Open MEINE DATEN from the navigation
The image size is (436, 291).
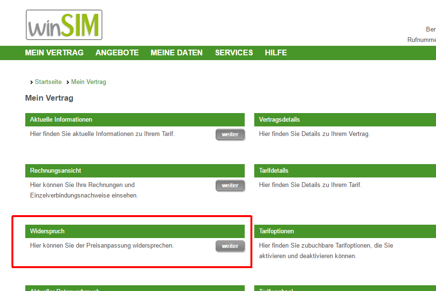pyautogui.click(x=176, y=52)
